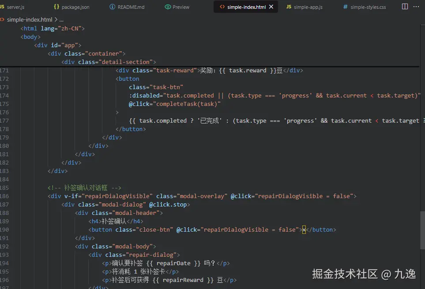Click line number 186 in the gutter

4,196
